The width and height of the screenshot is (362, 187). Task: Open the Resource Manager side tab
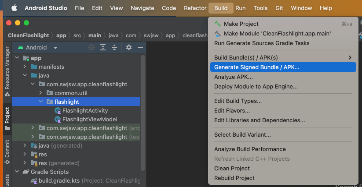(x=7, y=71)
